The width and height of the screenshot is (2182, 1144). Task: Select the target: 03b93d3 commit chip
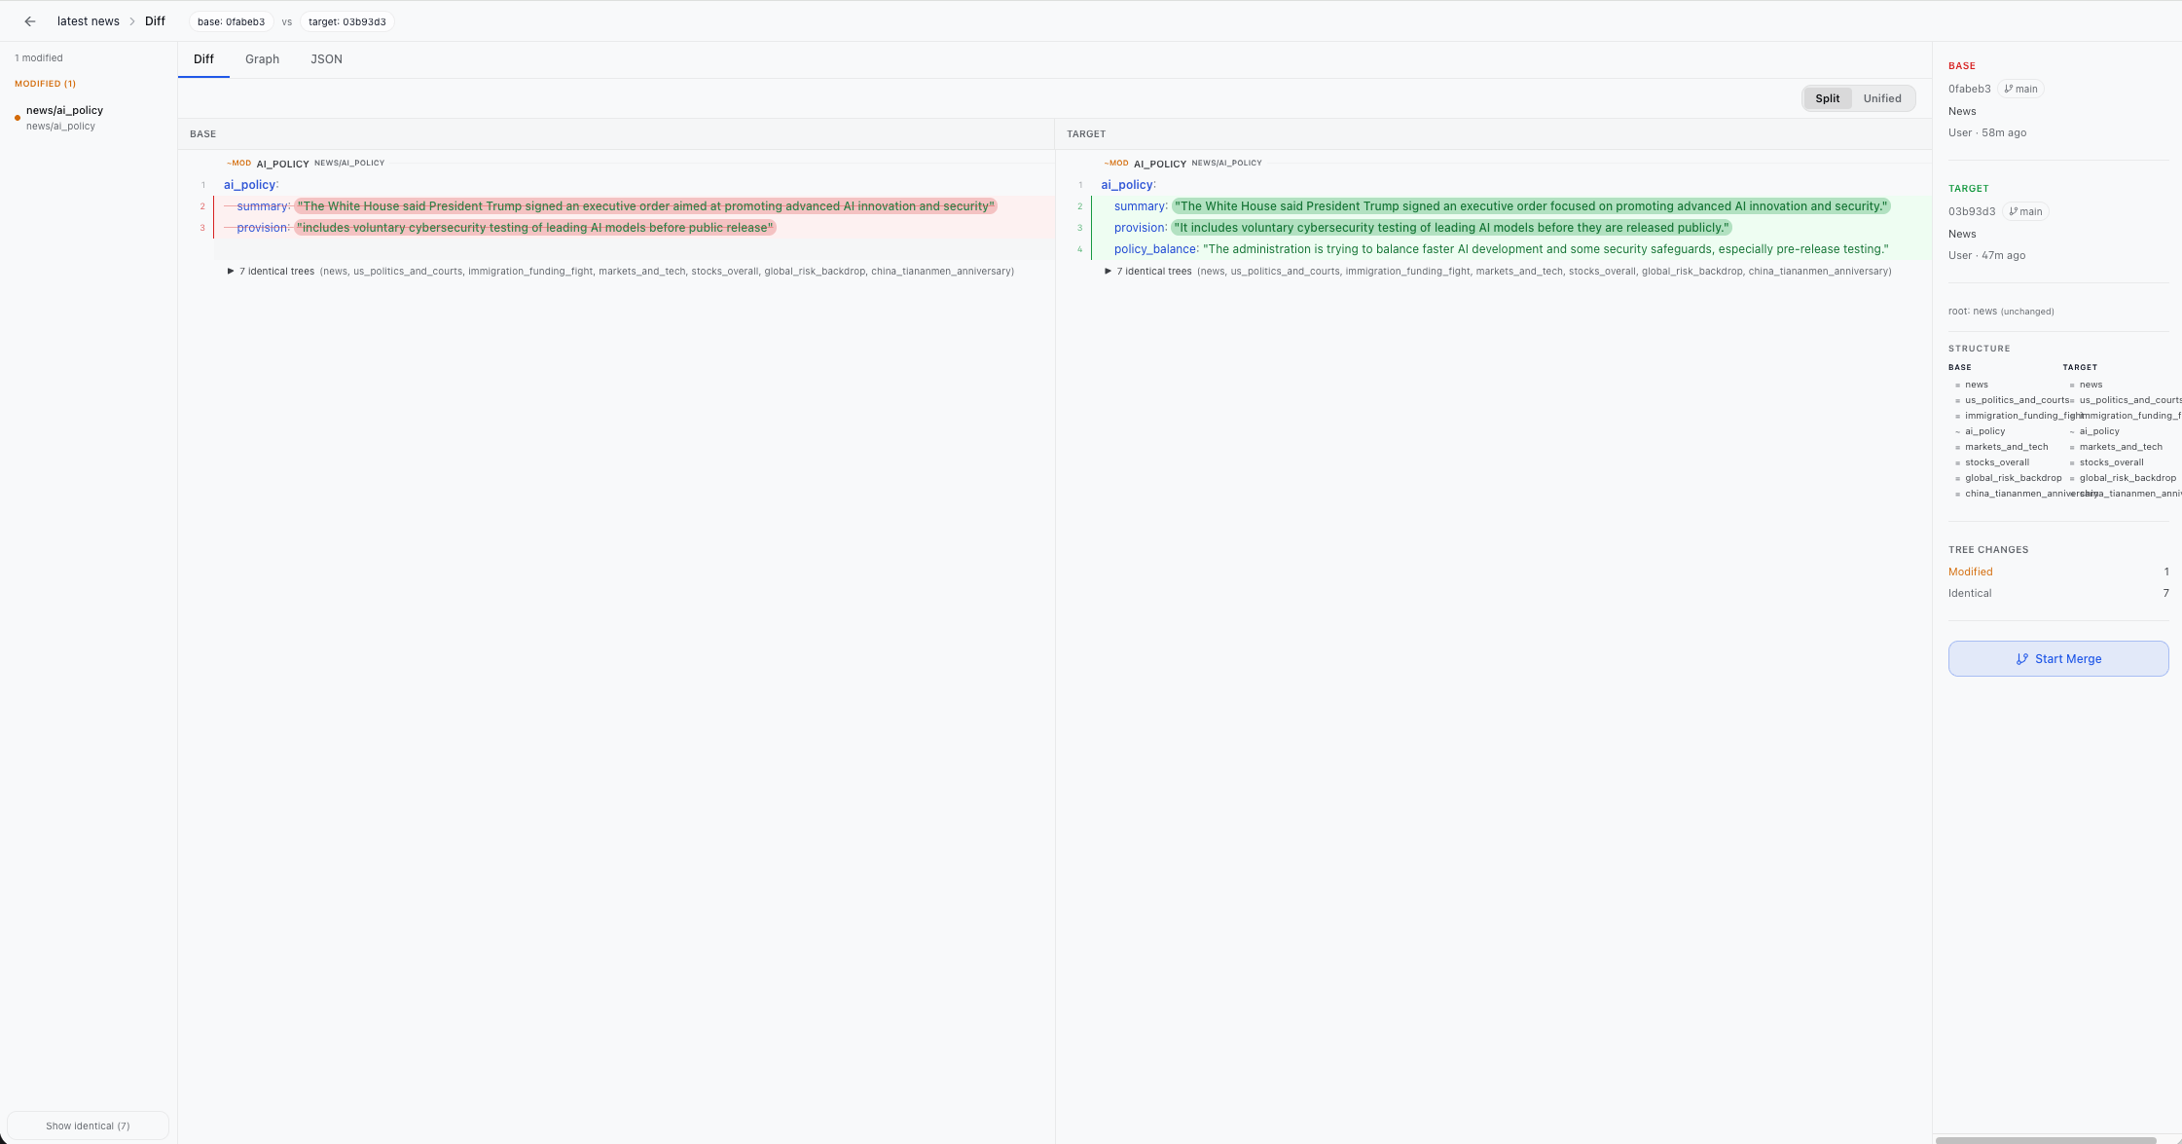tap(347, 21)
